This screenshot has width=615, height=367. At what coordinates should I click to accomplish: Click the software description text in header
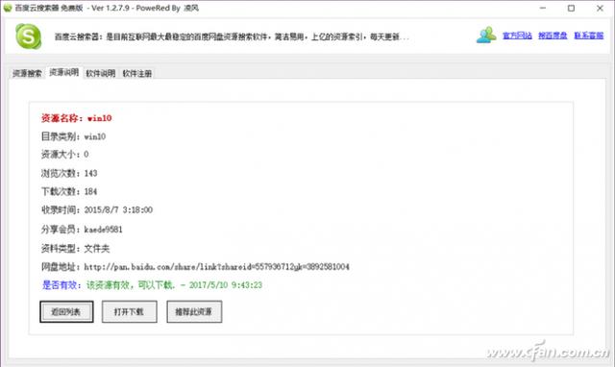[232, 37]
